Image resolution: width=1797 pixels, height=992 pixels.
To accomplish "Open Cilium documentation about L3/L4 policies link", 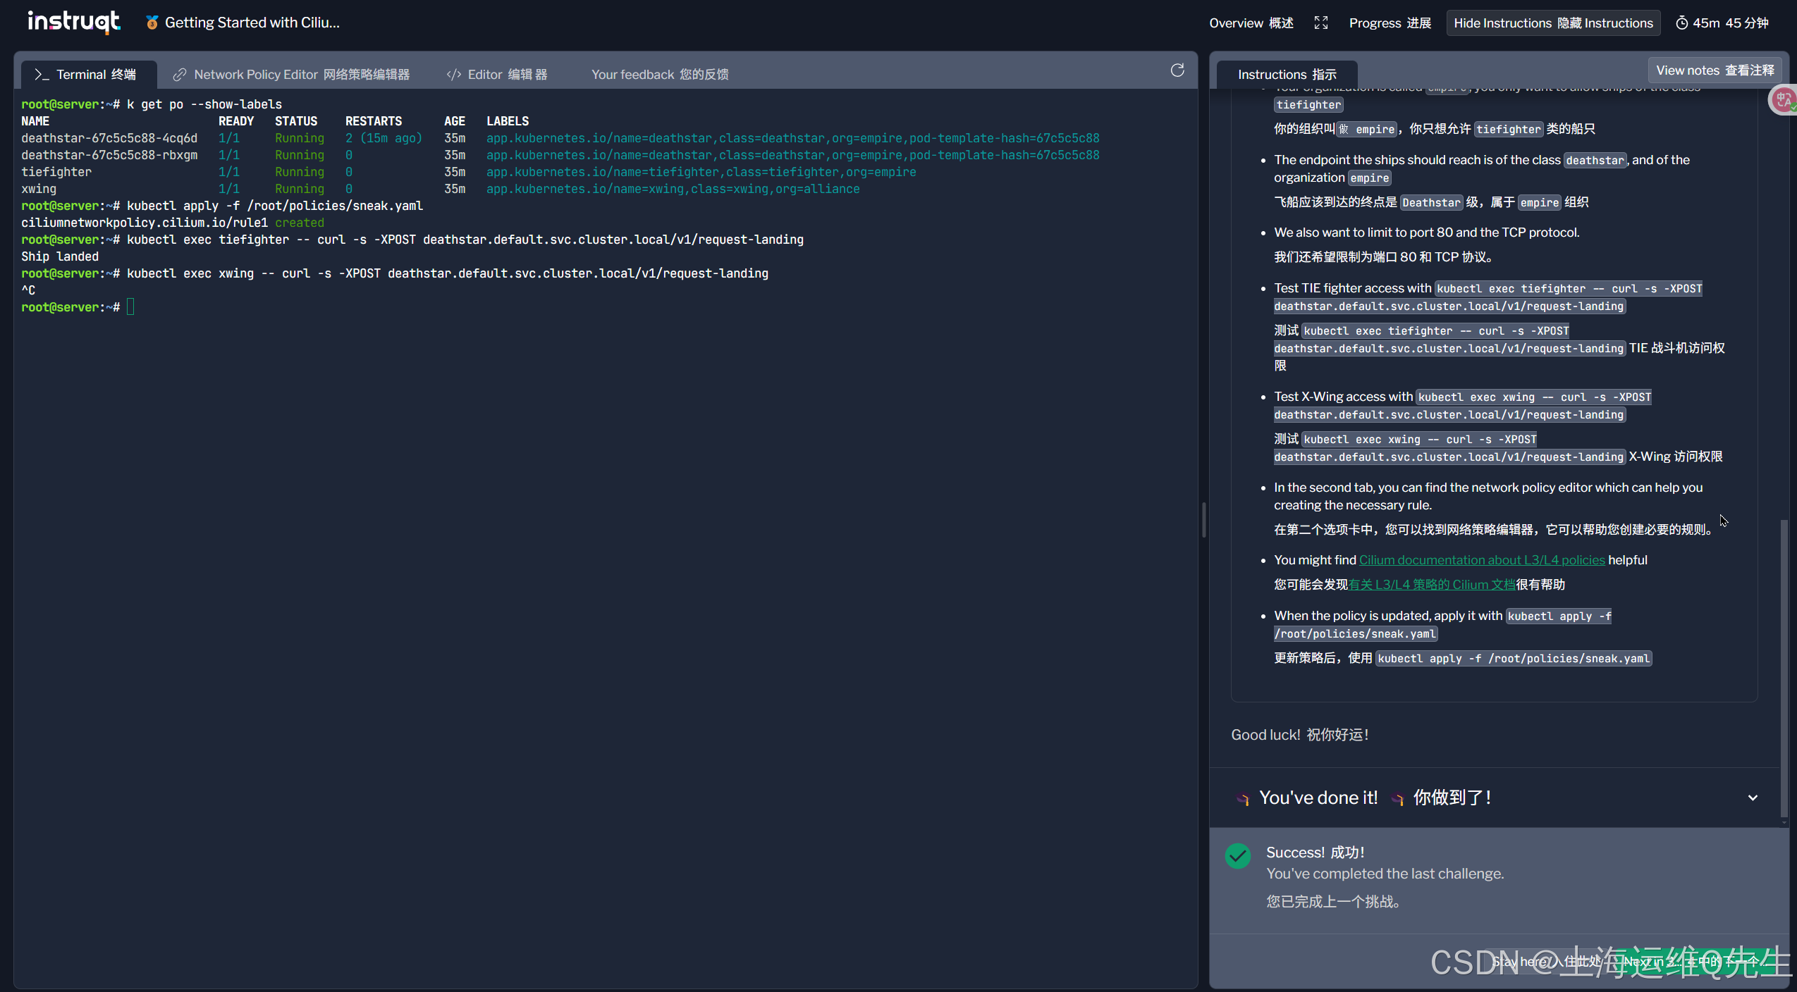I will pos(1481,560).
